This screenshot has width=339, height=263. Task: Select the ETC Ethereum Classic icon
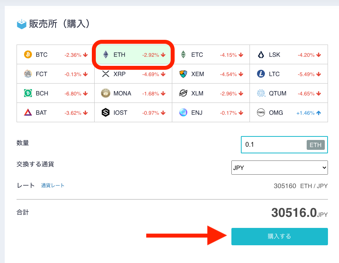183,54
